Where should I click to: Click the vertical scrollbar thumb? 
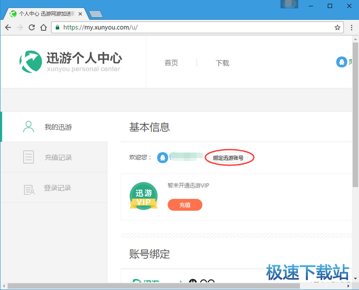coord(355,114)
